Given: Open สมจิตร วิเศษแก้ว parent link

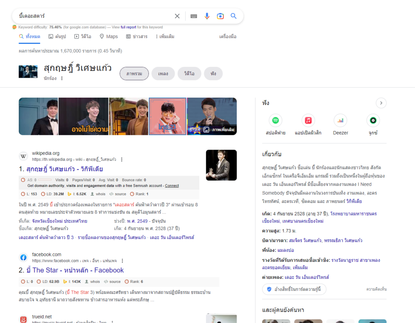Looking at the screenshot, I should pos(305,241).
